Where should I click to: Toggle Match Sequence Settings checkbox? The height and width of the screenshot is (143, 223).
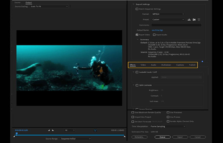click(x=137, y=9)
